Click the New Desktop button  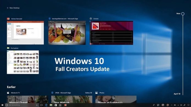(13, 8)
